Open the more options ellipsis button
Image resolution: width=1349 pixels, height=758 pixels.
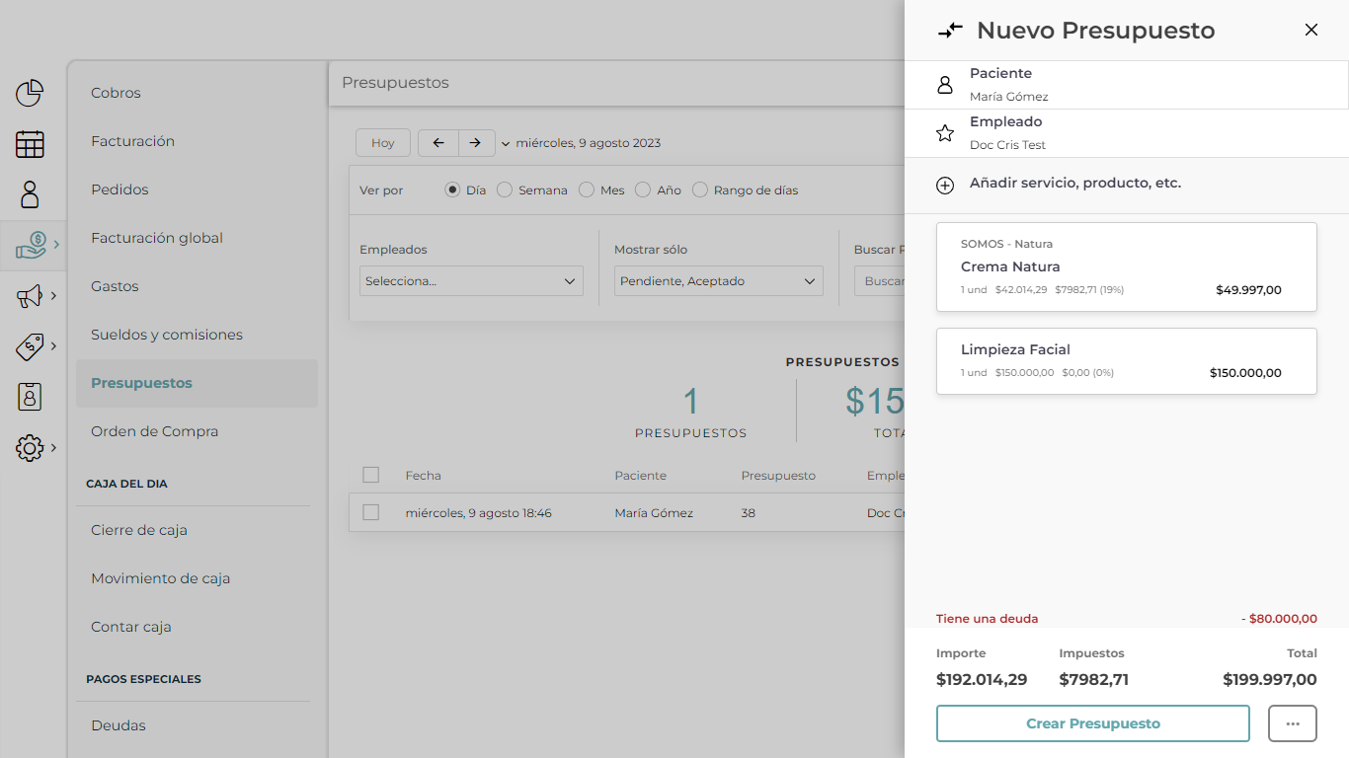pos(1293,723)
